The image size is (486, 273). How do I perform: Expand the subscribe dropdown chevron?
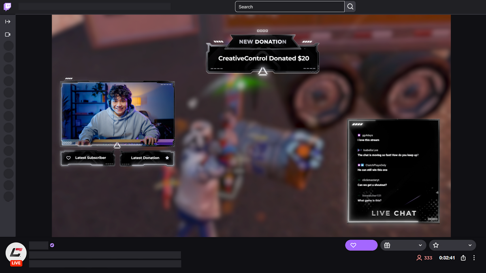tap(470, 245)
